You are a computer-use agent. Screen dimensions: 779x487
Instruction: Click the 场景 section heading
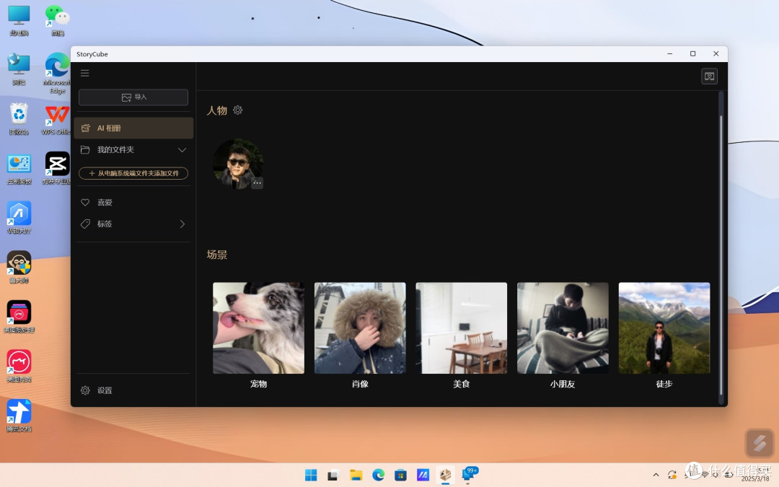tap(217, 255)
